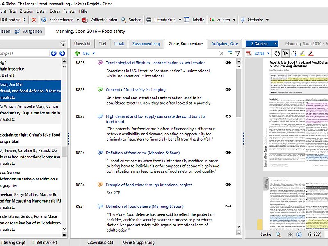Expand the preview Extras dropdown arrow
The width and height of the screenshot is (328, 246).
point(268,53)
